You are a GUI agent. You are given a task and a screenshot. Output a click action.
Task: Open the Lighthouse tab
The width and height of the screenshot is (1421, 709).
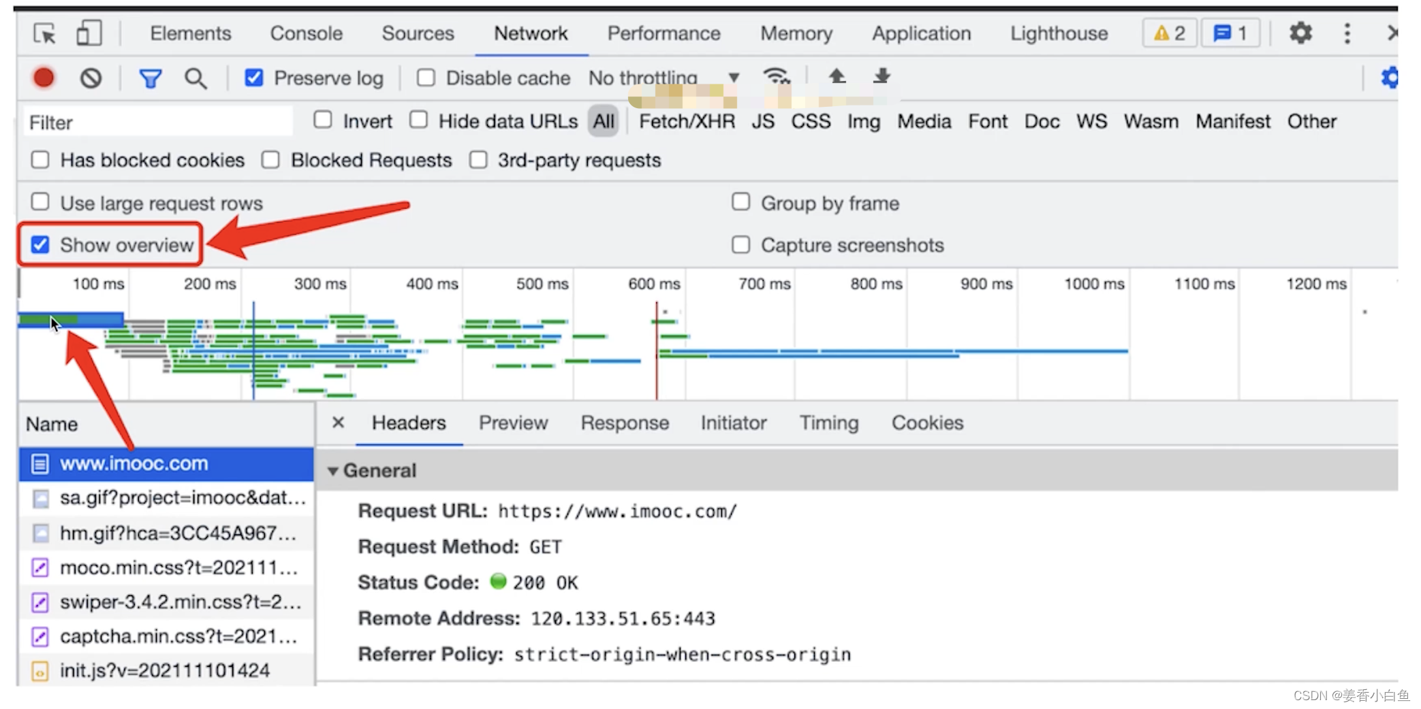(1059, 33)
